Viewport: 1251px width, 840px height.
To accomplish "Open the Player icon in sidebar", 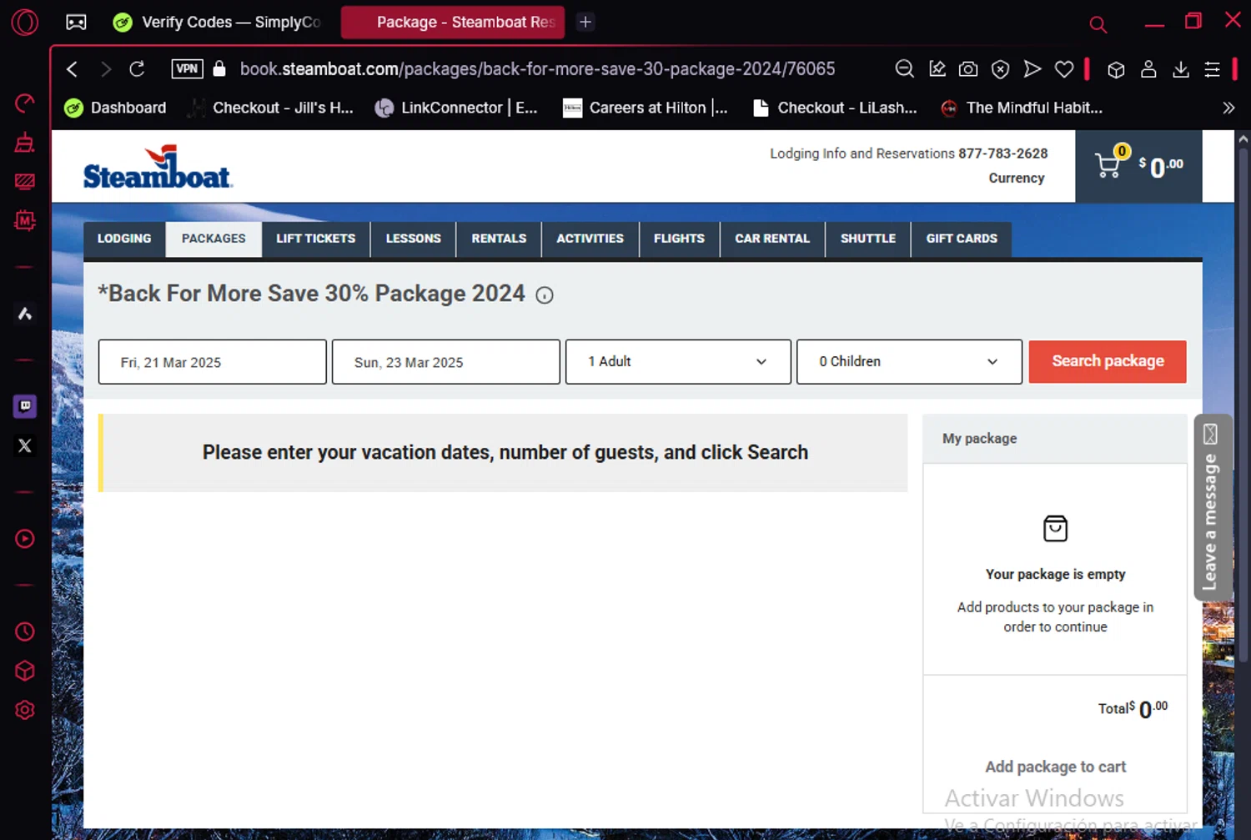I will click(25, 539).
